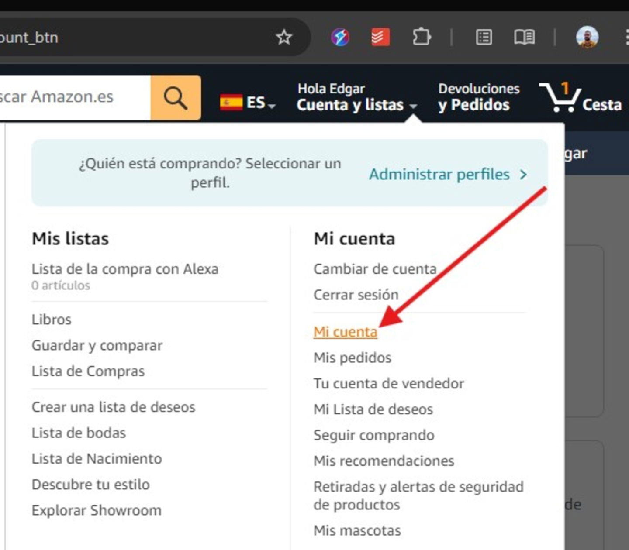Image resolution: width=629 pixels, height=550 pixels.
Task: Click the Amazon search magnifier button
Action: click(x=176, y=98)
